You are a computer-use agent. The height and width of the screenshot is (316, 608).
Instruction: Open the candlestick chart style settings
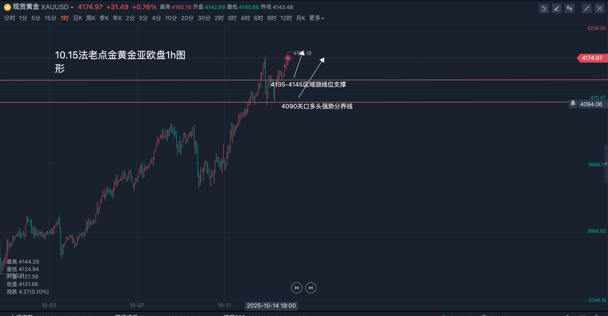pos(569,8)
